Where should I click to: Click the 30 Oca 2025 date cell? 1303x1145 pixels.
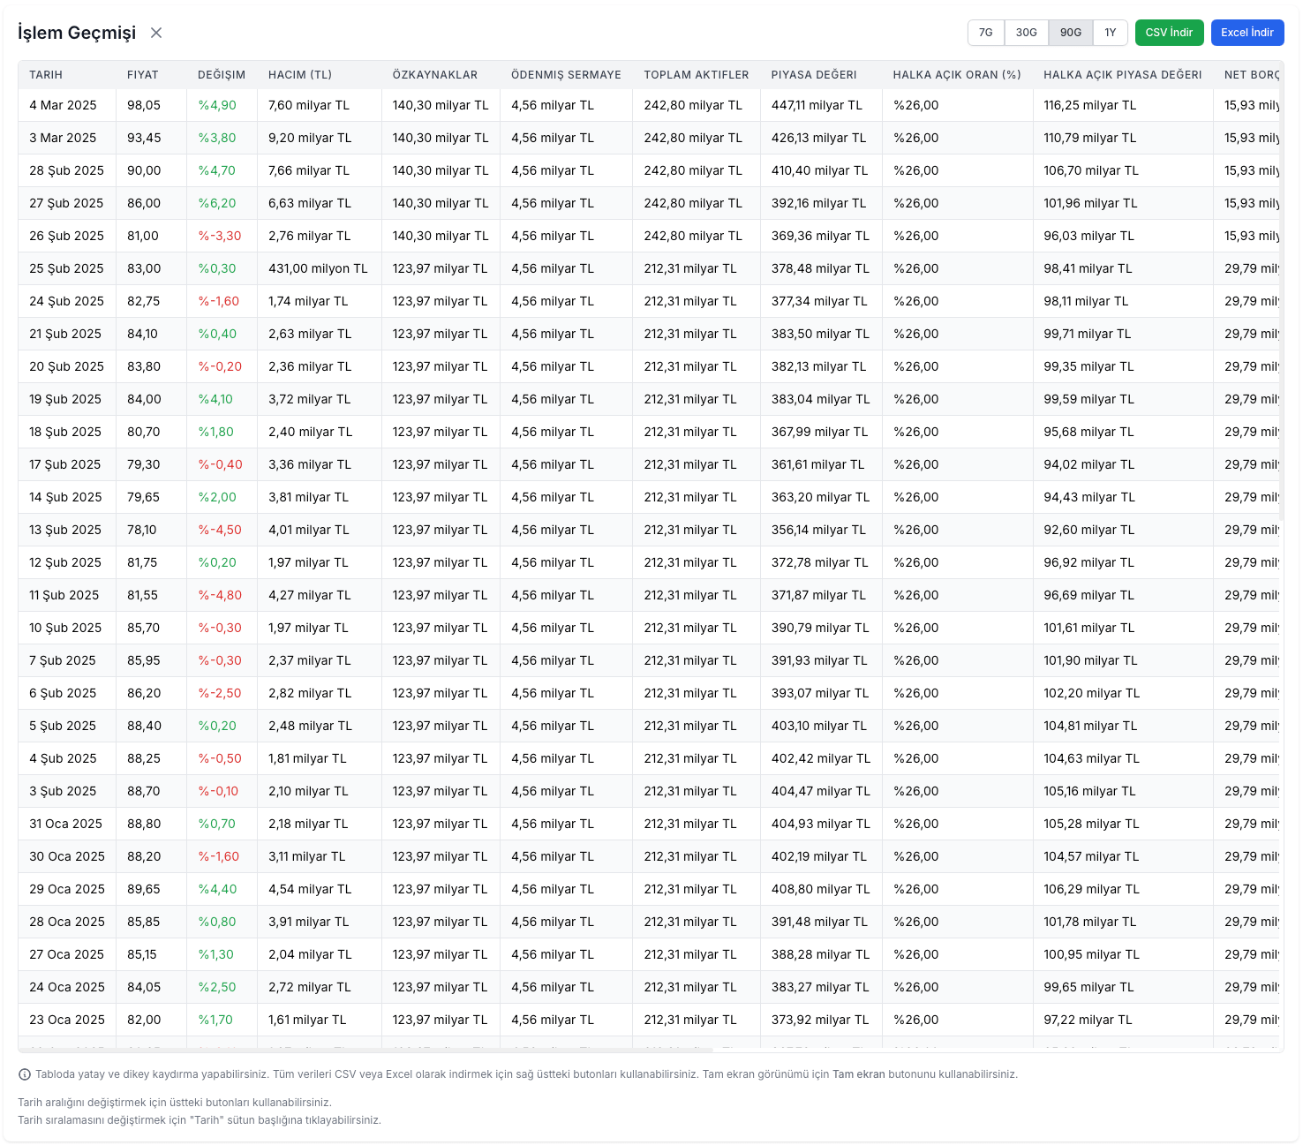pos(67,856)
